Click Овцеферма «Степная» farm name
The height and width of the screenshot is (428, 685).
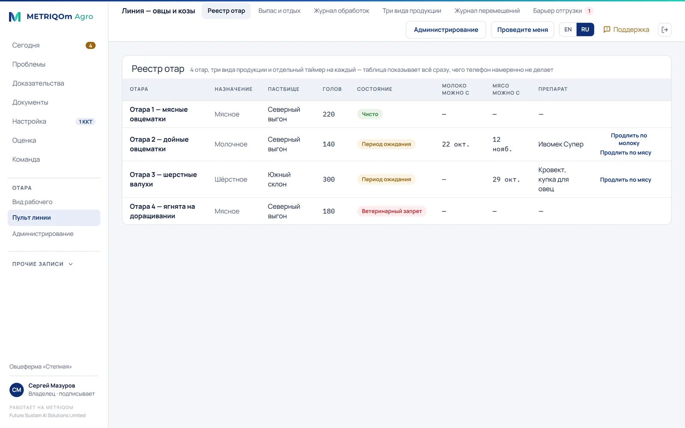click(x=41, y=367)
